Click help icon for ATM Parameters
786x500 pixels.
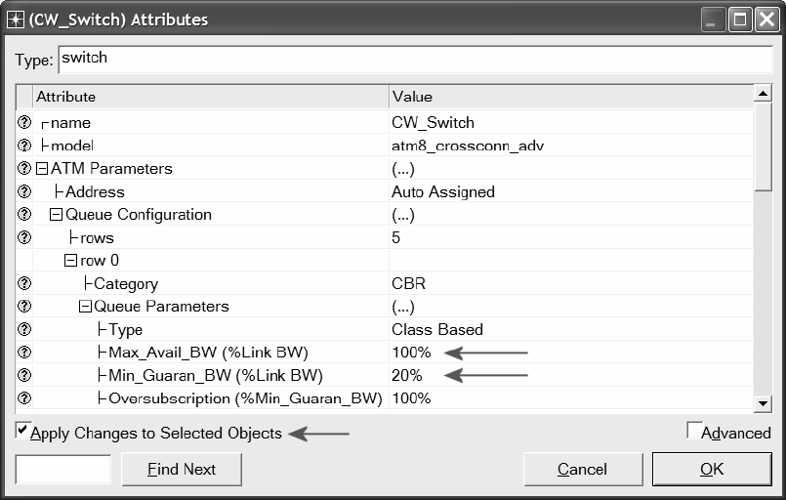pyautogui.click(x=24, y=169)
